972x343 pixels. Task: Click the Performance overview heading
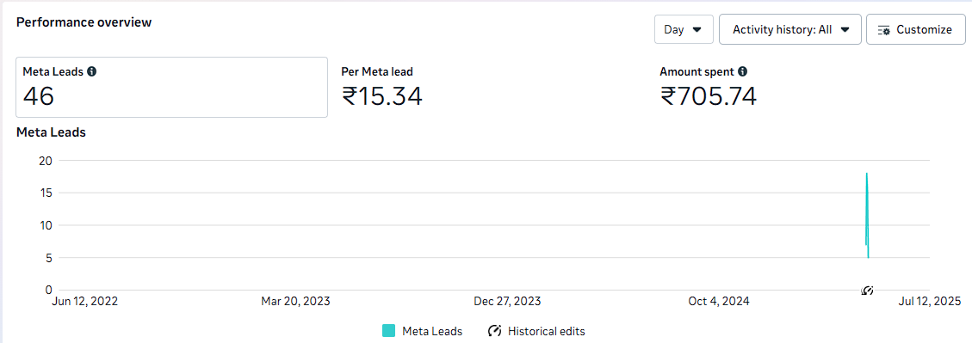pyautogui.click(x=84, y=22)
